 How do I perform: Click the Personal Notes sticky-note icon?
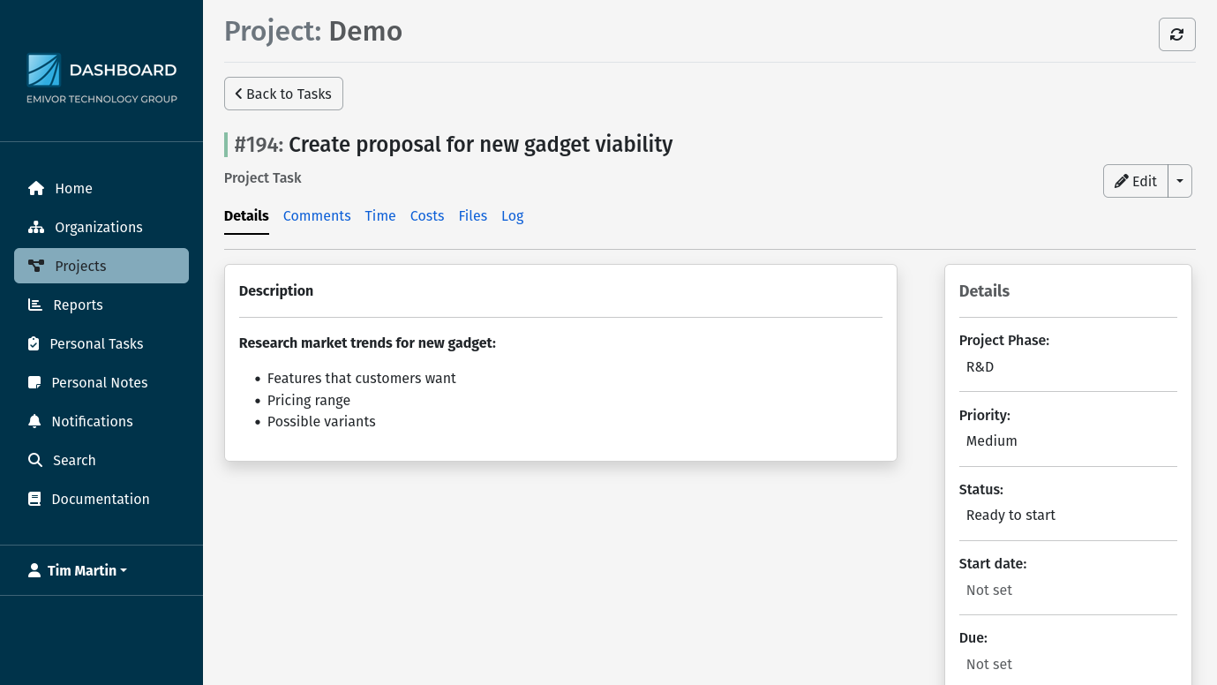tap(34, 382)
